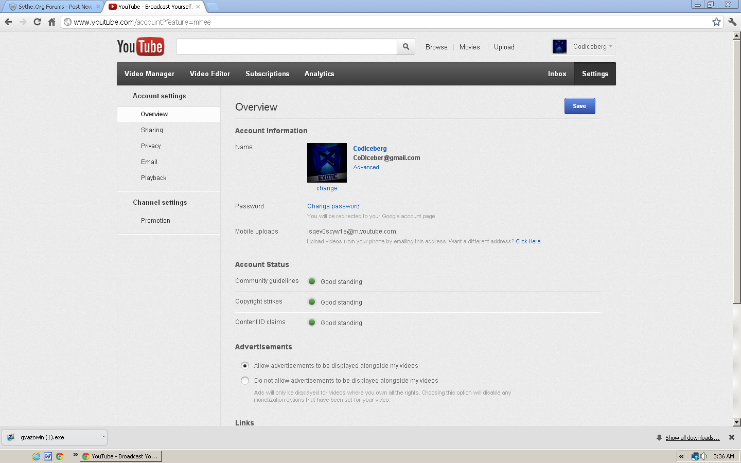Viewport: 741px width, 463px height.
Task: Click the page scrollbar up arrow
Action: [x=737, y=35]
